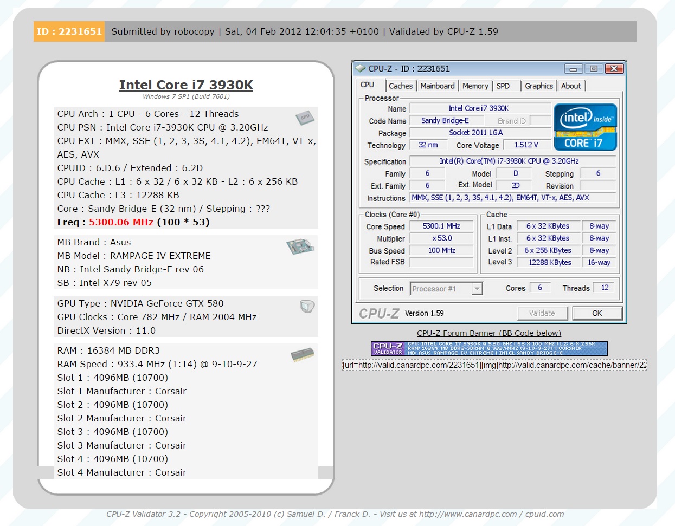Open the Mainboard tab
This screenshot has height=526, width=675.
point(438,86)
